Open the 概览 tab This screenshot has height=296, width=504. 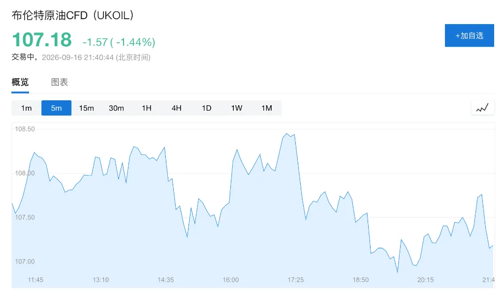tap(20, 82)
